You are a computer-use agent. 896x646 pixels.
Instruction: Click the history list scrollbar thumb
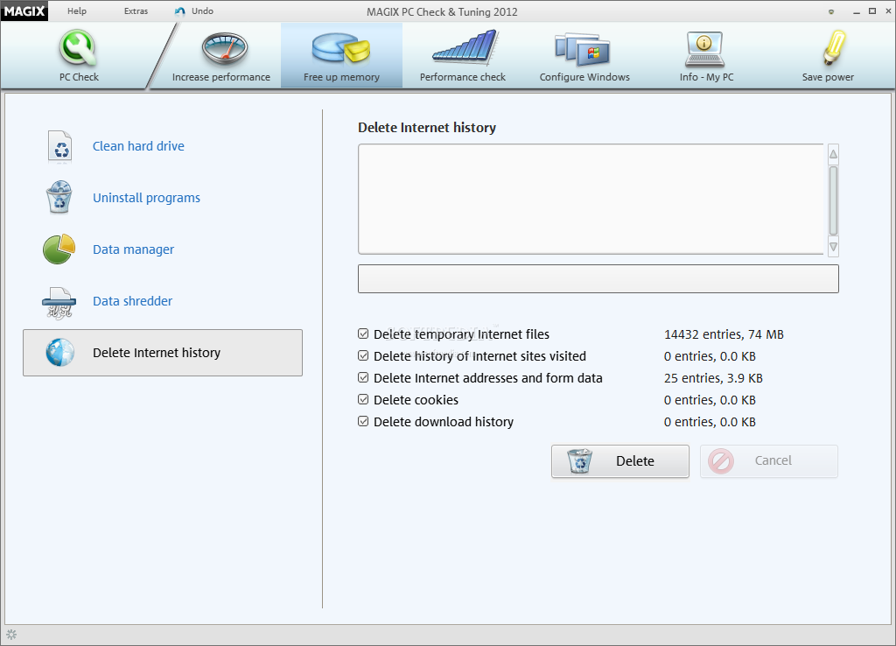coord(833,200)
